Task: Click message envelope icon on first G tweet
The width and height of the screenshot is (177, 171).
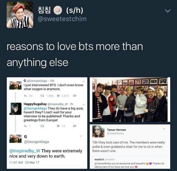Action: (75, 96)
